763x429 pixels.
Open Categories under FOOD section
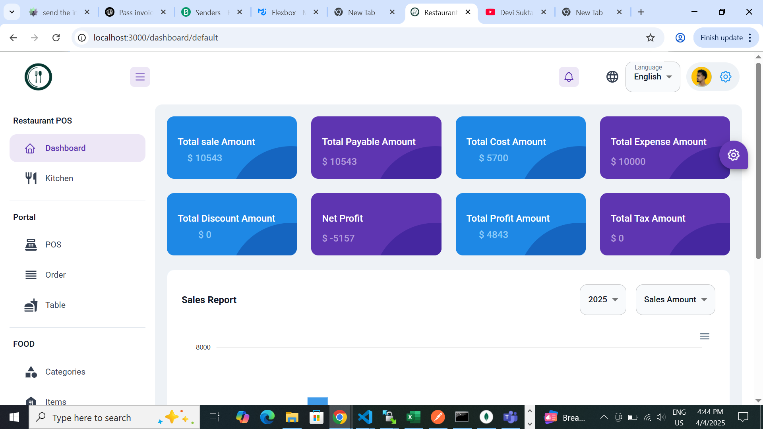point(65,372)
